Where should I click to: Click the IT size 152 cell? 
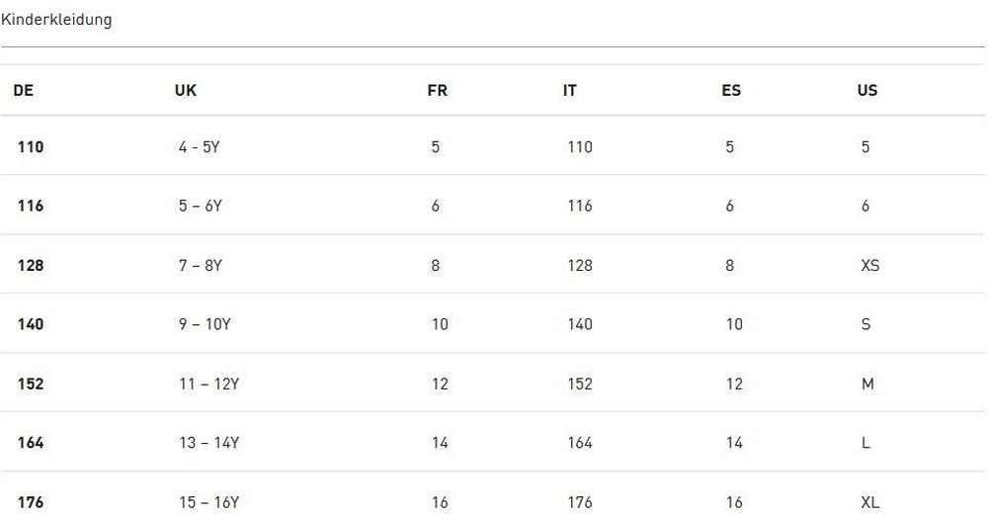click(x=580, y=384)
